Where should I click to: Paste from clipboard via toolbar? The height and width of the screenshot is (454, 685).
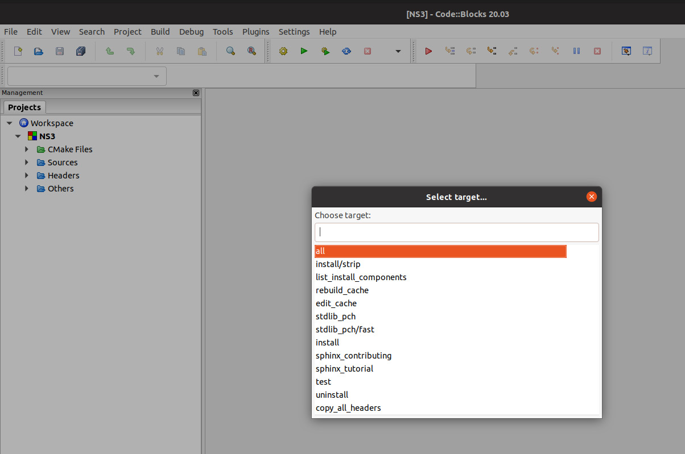pos(202,51)
